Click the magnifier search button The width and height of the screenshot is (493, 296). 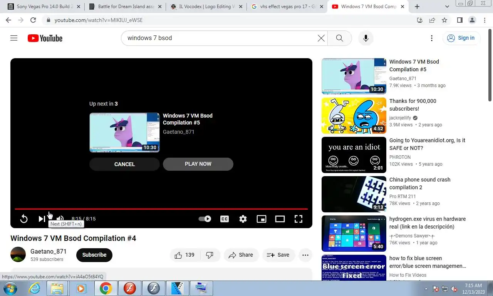click(x=339, y=38)
